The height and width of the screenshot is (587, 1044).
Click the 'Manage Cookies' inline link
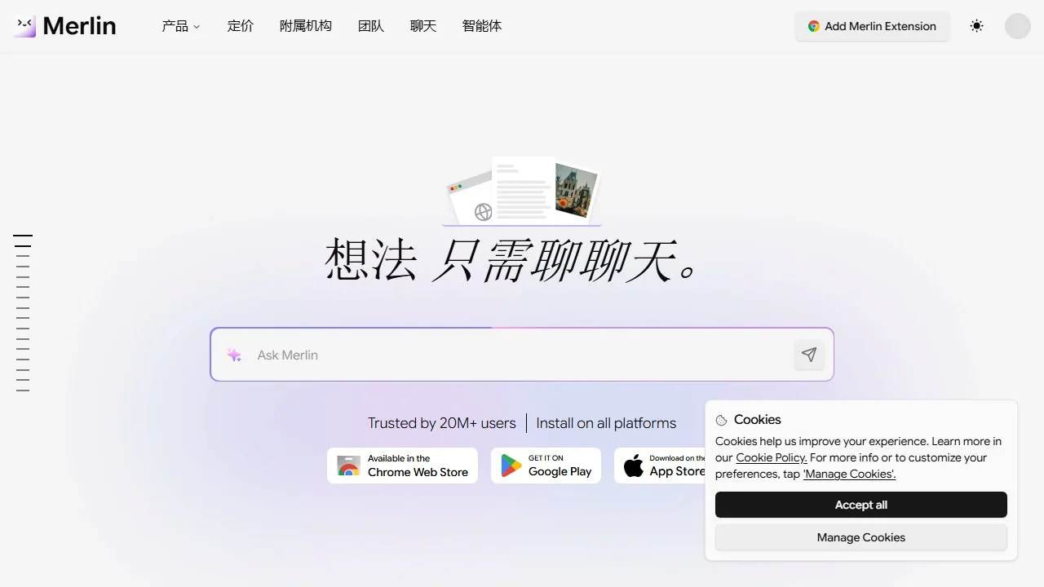point(849,474)
